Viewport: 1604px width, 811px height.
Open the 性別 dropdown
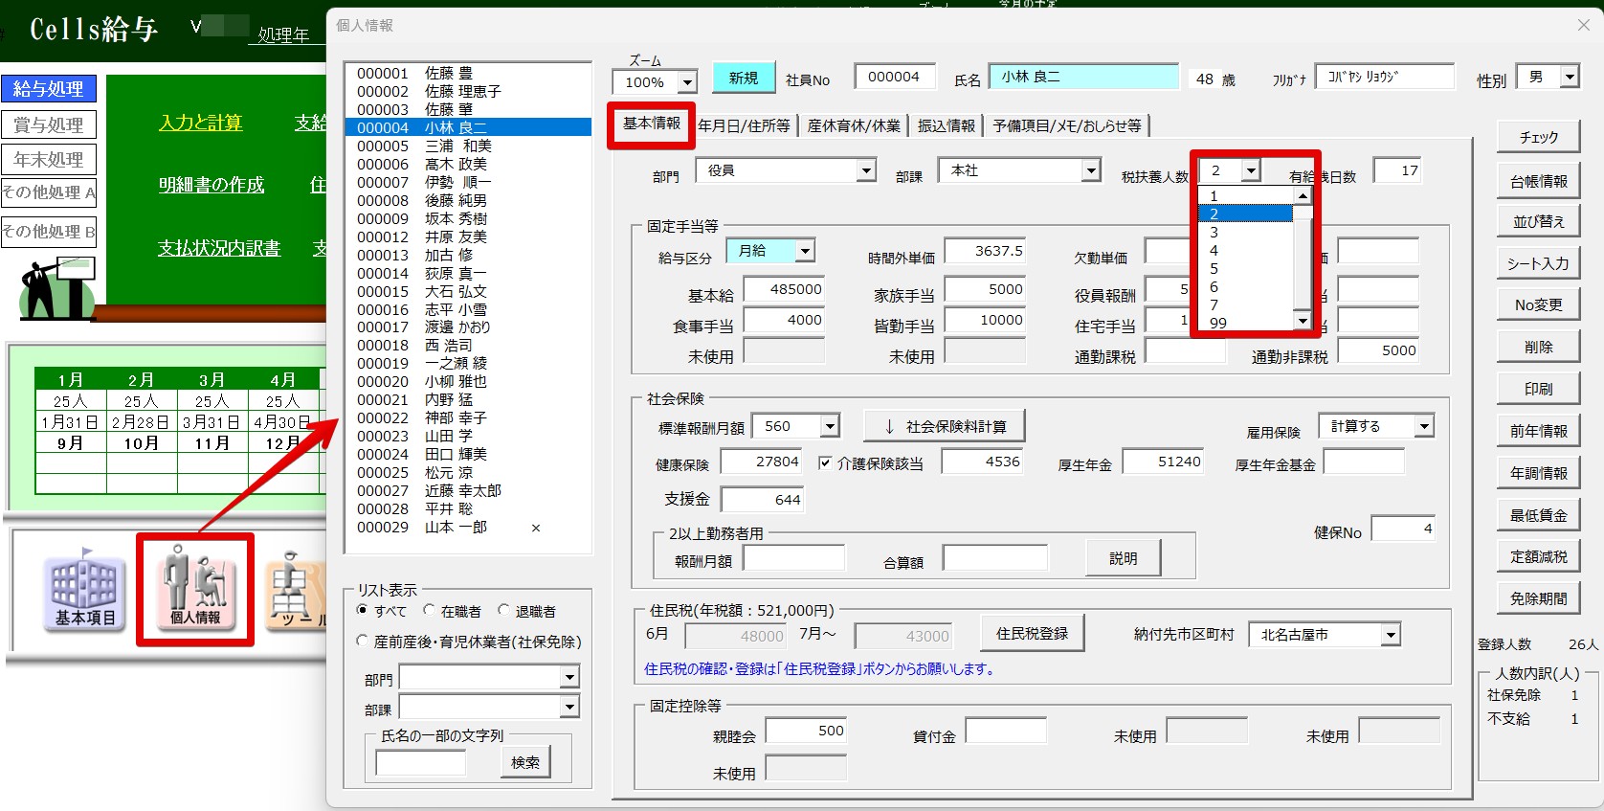1570,77
